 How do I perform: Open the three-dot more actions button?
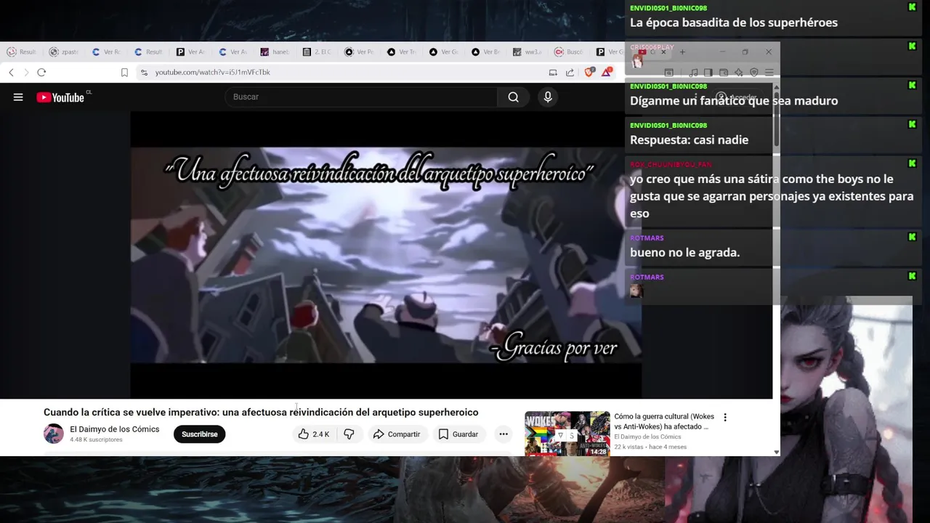pos(503,434)
